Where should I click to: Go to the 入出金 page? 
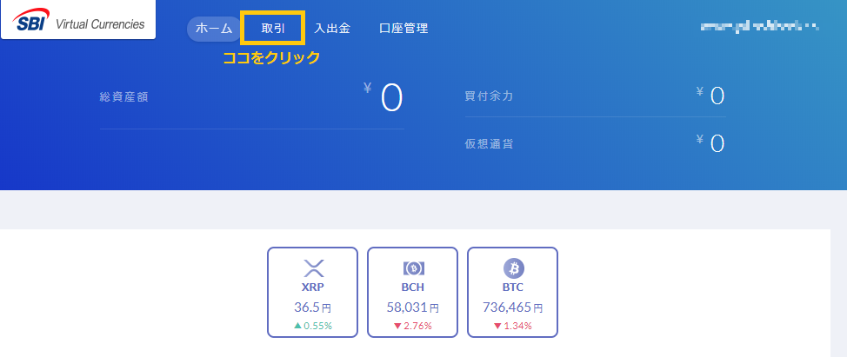[x=332, y=29]
